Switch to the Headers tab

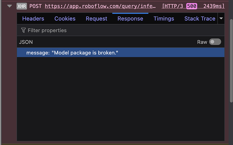click(33, 19)
